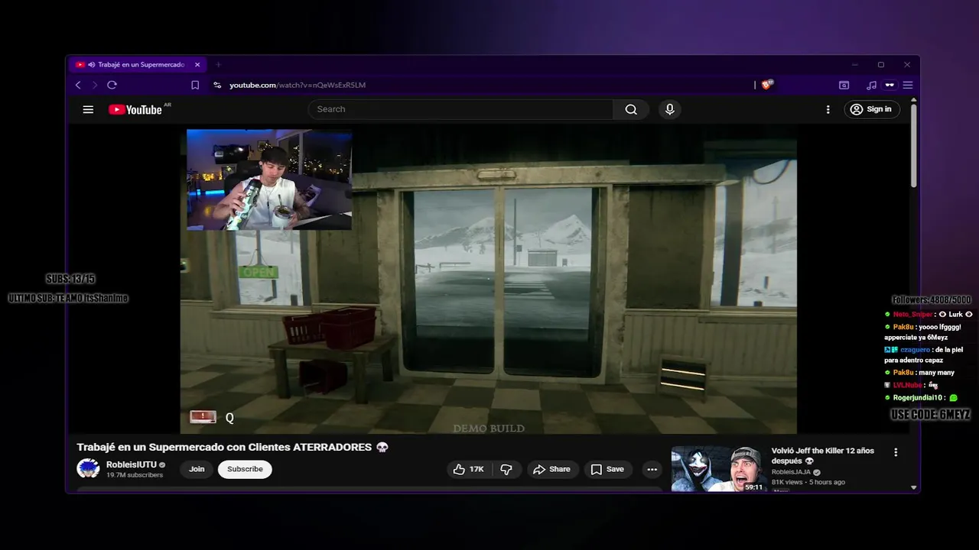Subscribe to RobleisIUTU
The height and width of the screenshot is (550, 979).
click(x=245, y=469)
